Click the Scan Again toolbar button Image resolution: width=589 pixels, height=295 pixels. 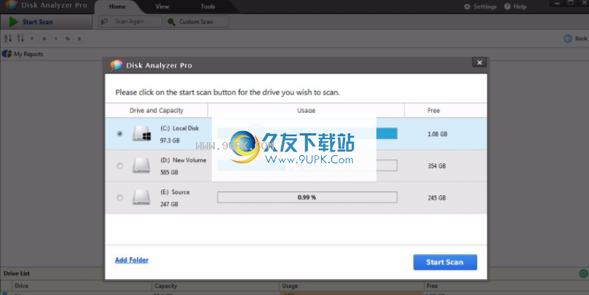coord(130,22)
